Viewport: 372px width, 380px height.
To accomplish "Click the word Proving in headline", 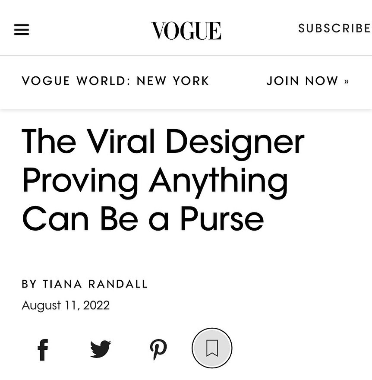I will click(80, 180).
